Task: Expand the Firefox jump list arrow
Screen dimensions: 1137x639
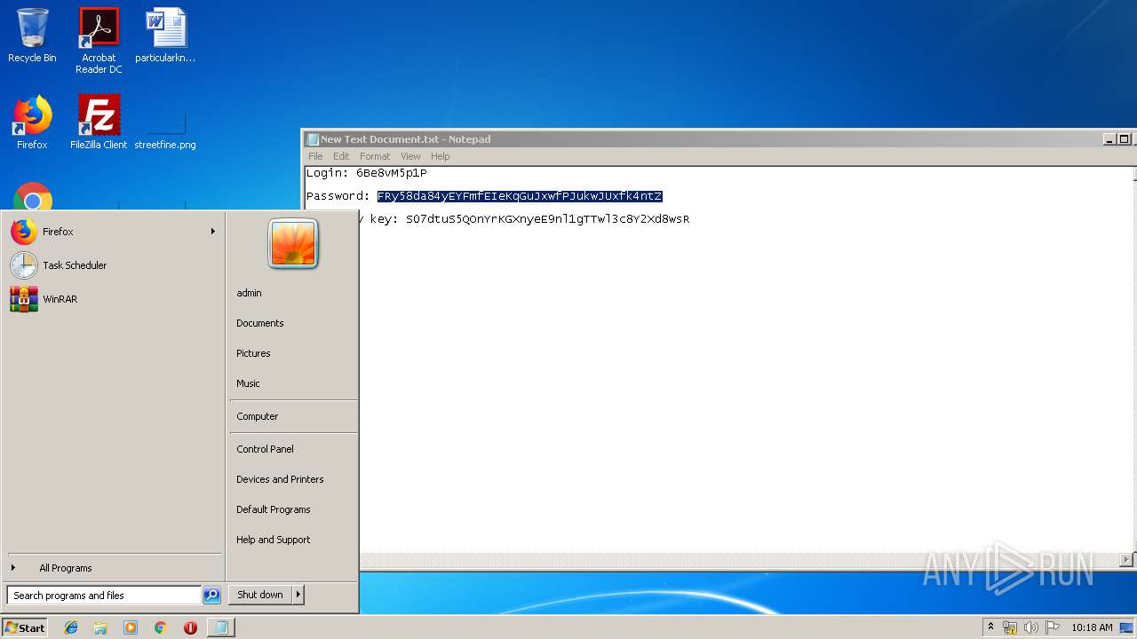Action: [x=212, y=232]
